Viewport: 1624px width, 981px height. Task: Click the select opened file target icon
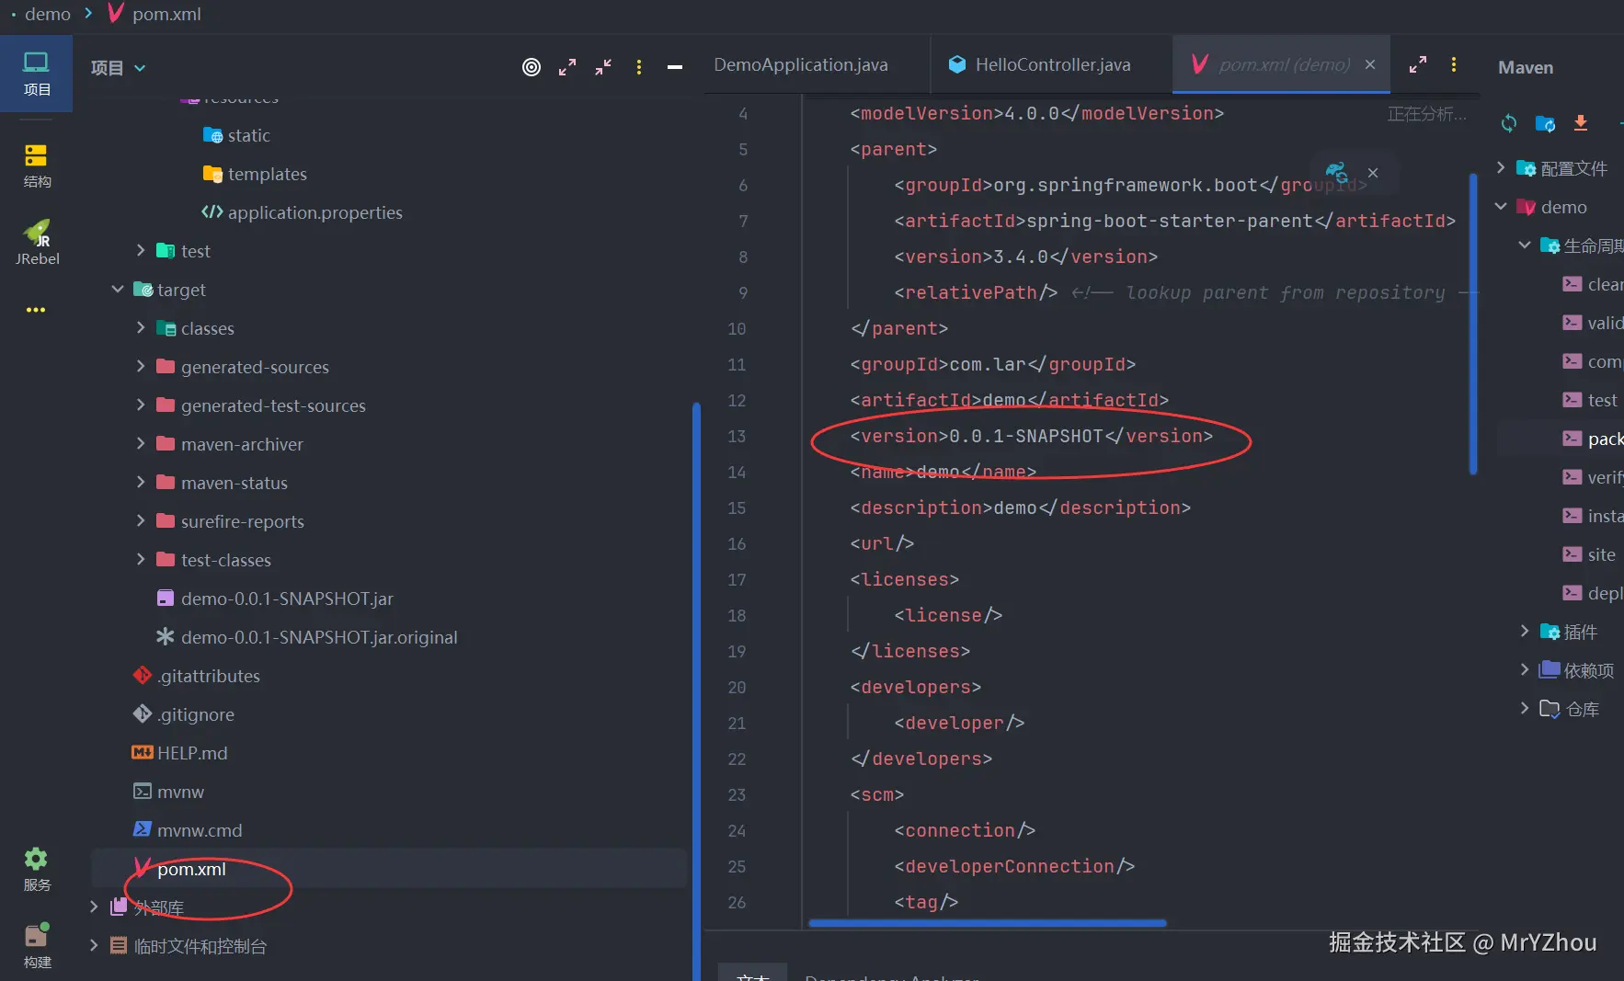[x=532, y=67]
